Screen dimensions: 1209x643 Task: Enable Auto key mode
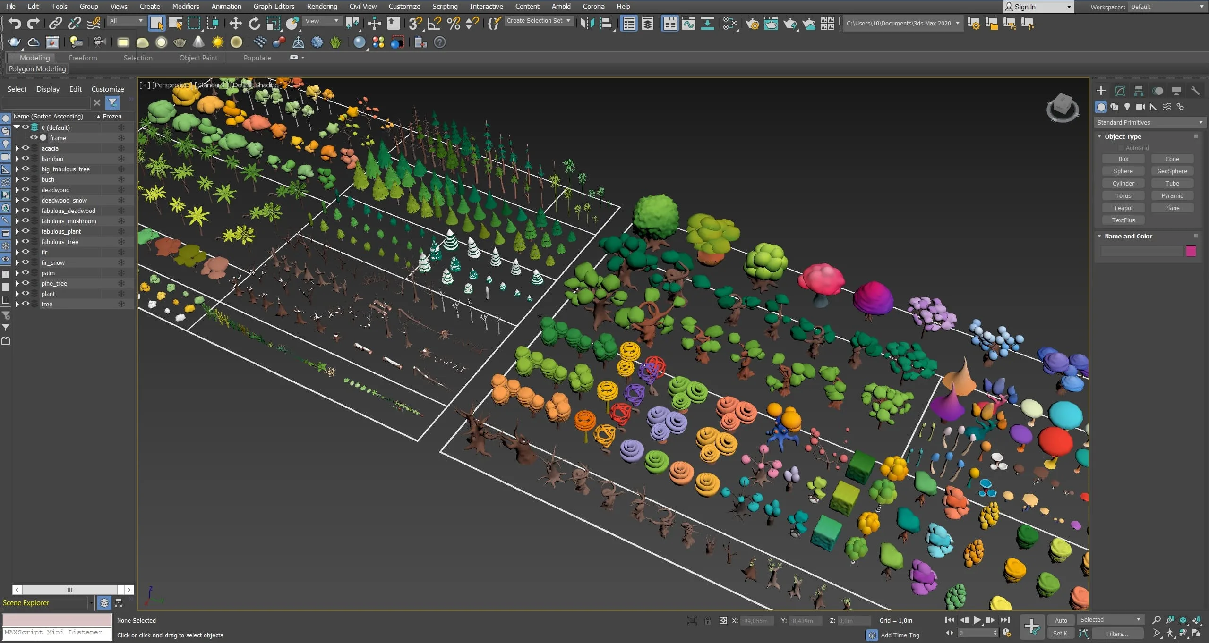click(x=1061, y=620)
